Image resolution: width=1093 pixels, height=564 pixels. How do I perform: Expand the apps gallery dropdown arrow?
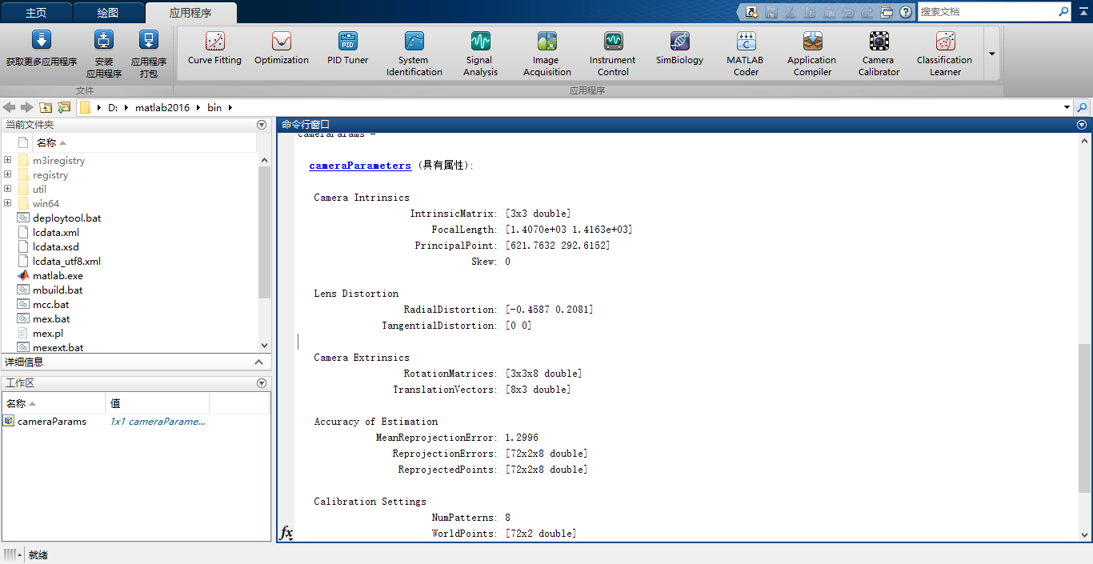[992, 54]
